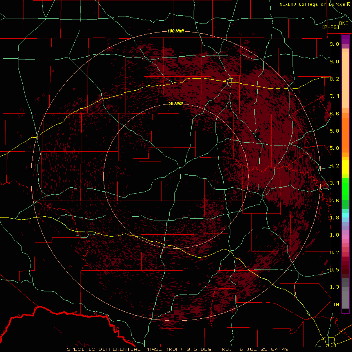Viewport: 352px width, 352px height.
Task: Pick the yellow segment of the color scale
Action: pyautogui.click(x=345, y=167)
